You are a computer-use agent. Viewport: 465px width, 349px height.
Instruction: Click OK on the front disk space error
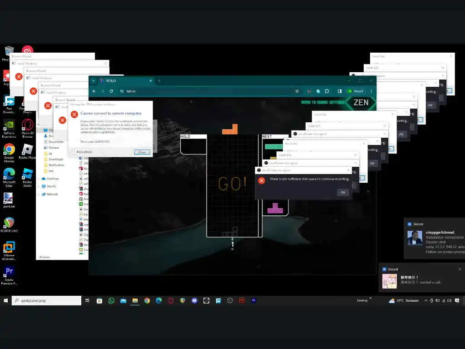point(343,192)
